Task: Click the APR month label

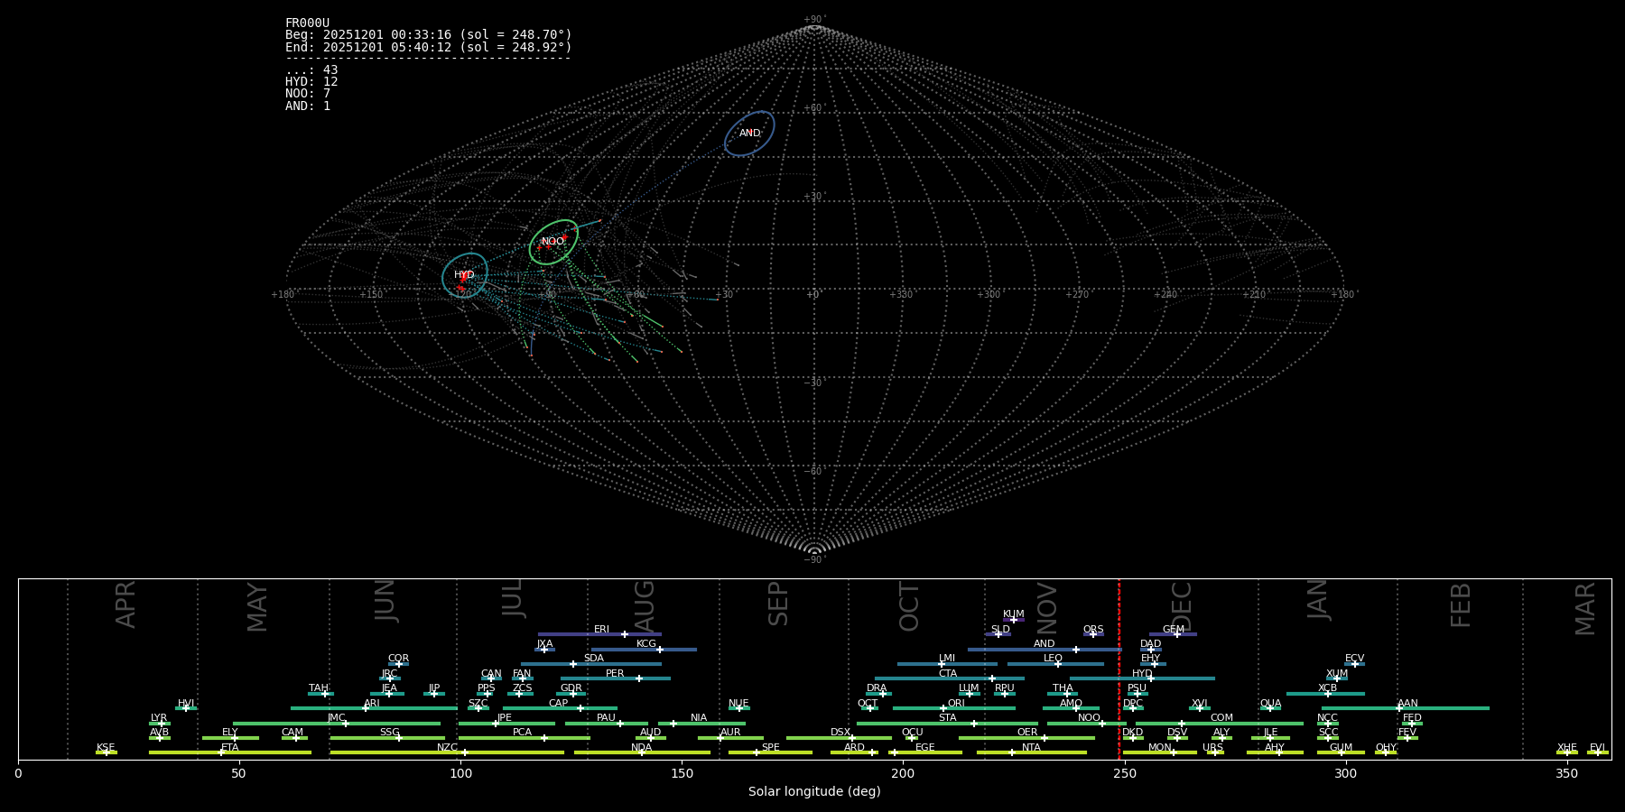Action: tap(125, 604)
